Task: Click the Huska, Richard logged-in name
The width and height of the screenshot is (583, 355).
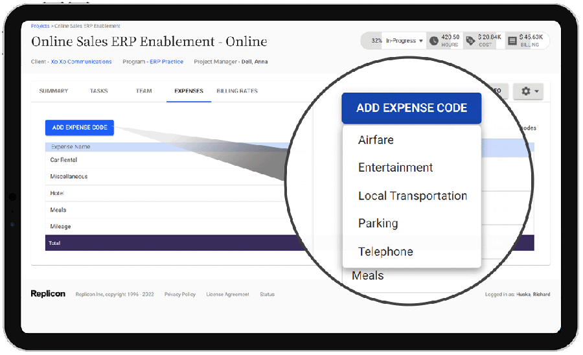Action: [533, 294]
